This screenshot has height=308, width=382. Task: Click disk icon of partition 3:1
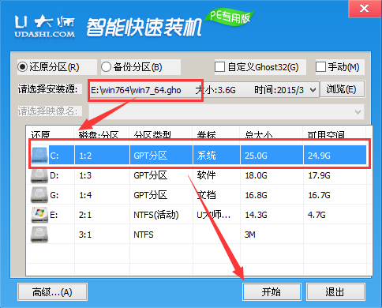pyautogui.click(x=39, y=235)
